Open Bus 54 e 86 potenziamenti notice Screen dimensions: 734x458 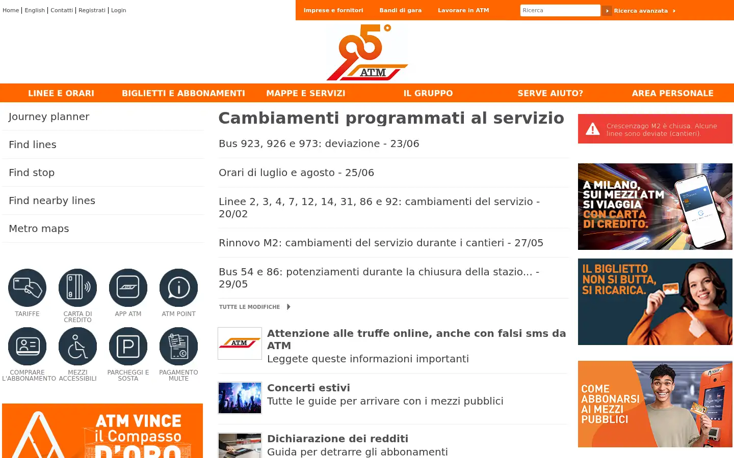coord(379,278)
